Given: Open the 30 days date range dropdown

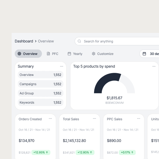Looking at the screenshot, I should point(149,54).
